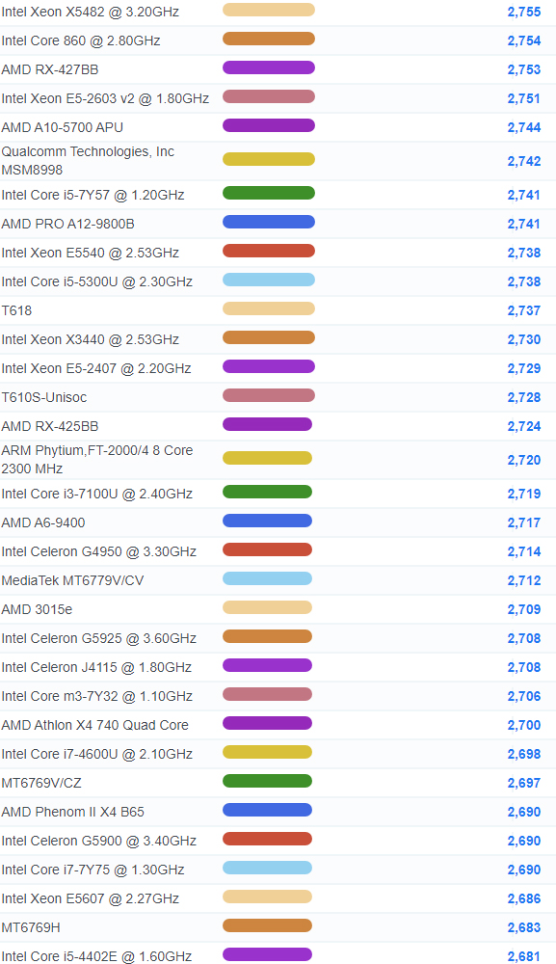Click score 2,683 for MT6769H
Screen dimensions: 556x964
click(x=524, y=927)
